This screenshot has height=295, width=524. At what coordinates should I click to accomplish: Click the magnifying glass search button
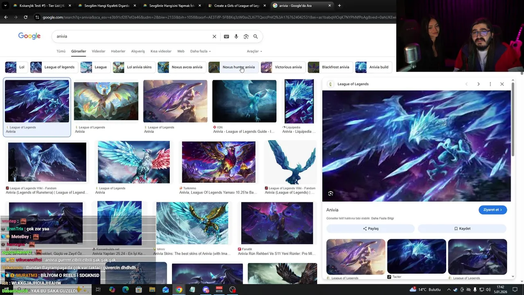[255, 36]
